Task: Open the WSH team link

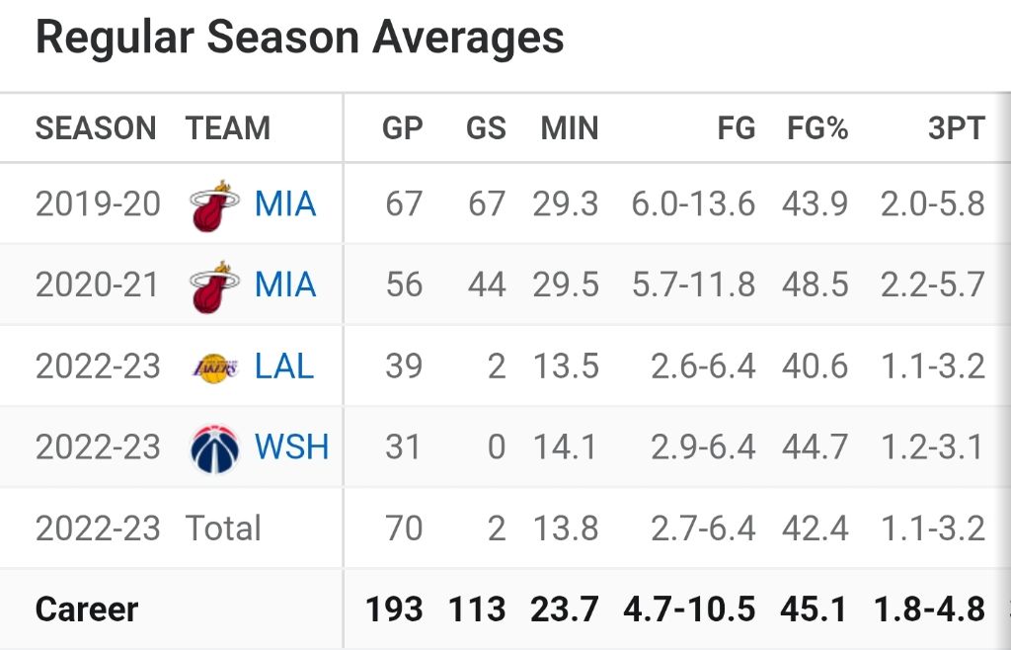Action: [291, 447]
